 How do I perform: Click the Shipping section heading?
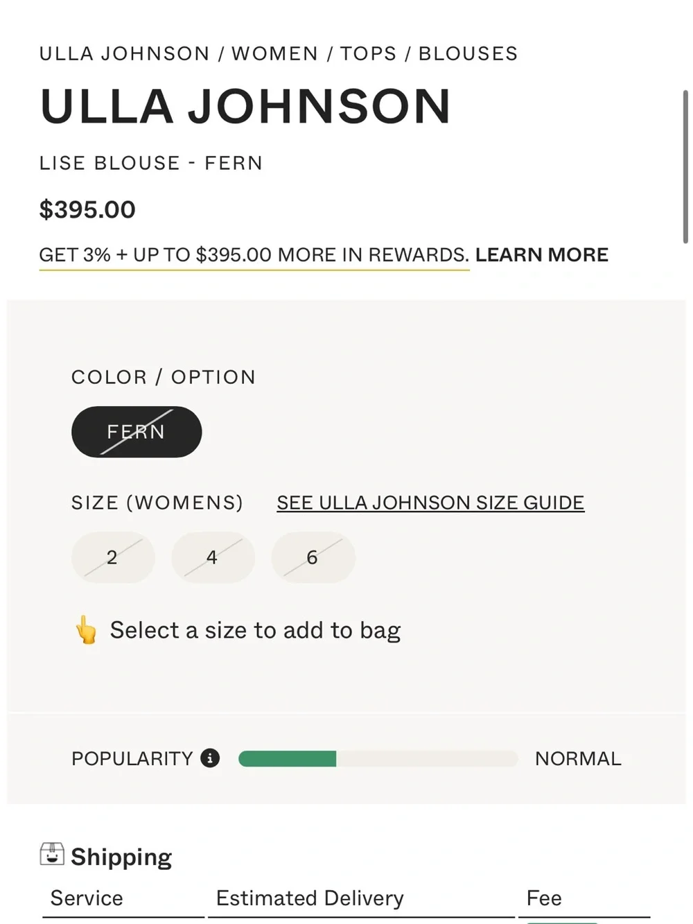click(121, 857)
